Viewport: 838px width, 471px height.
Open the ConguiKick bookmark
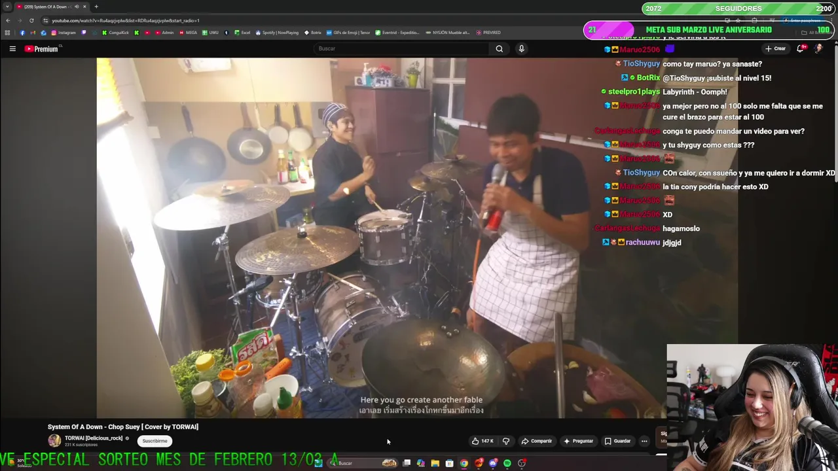(x=115, y=33)
